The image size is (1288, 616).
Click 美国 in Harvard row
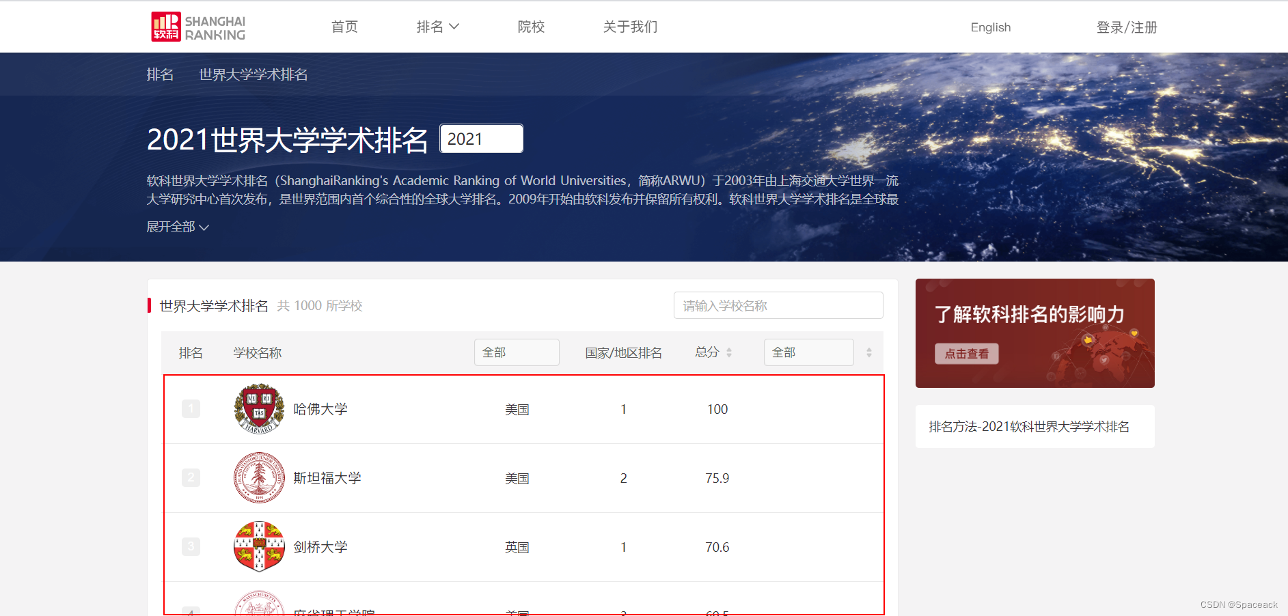[x=517, y=409]
